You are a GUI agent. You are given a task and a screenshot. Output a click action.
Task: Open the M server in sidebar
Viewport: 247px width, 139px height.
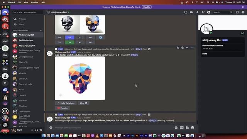click(x=5, y=83)
